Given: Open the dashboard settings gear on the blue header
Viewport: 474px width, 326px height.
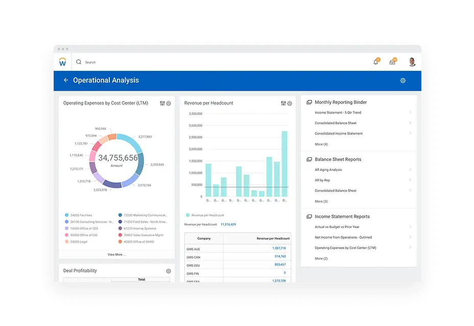Looking at the screenshot, I should [402, 80].
